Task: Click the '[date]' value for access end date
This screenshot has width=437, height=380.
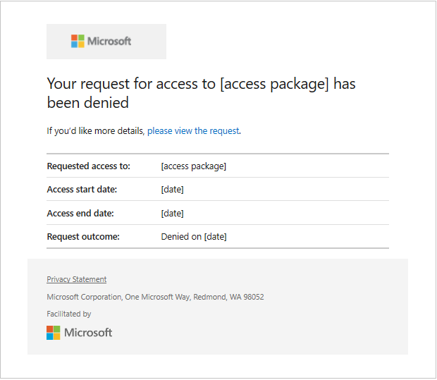Action: tap(172, 213)
